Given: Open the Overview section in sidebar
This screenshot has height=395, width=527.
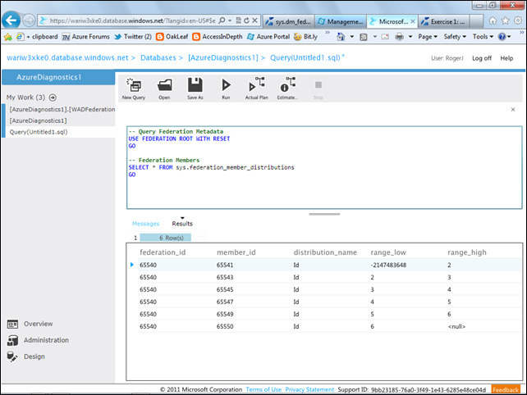Looking at the screenshot, I should pos(30,324).
